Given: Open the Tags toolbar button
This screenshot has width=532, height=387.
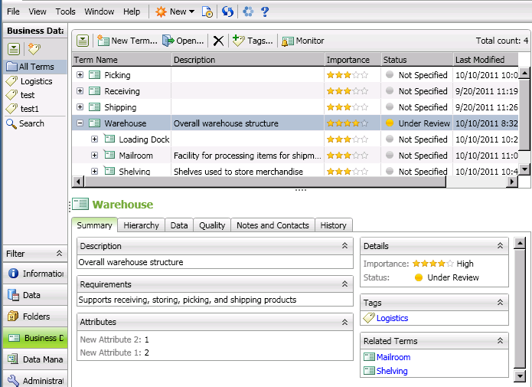Looking at the screenshot, I should [x=238, y=41].
